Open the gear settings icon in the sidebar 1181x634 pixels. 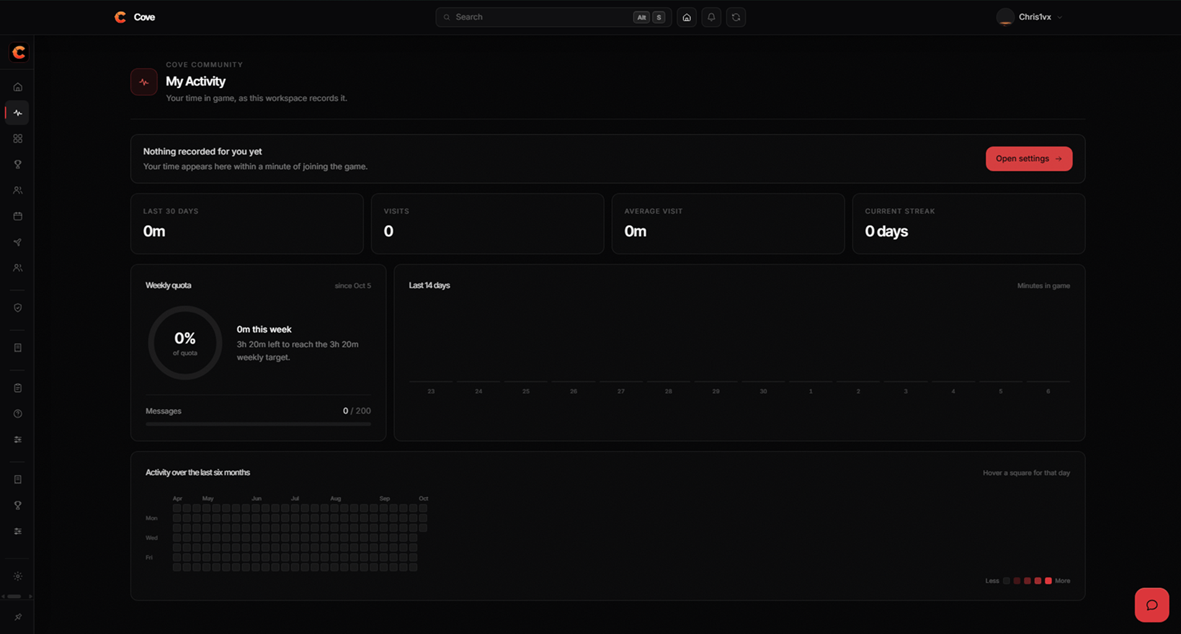[17, 576]
